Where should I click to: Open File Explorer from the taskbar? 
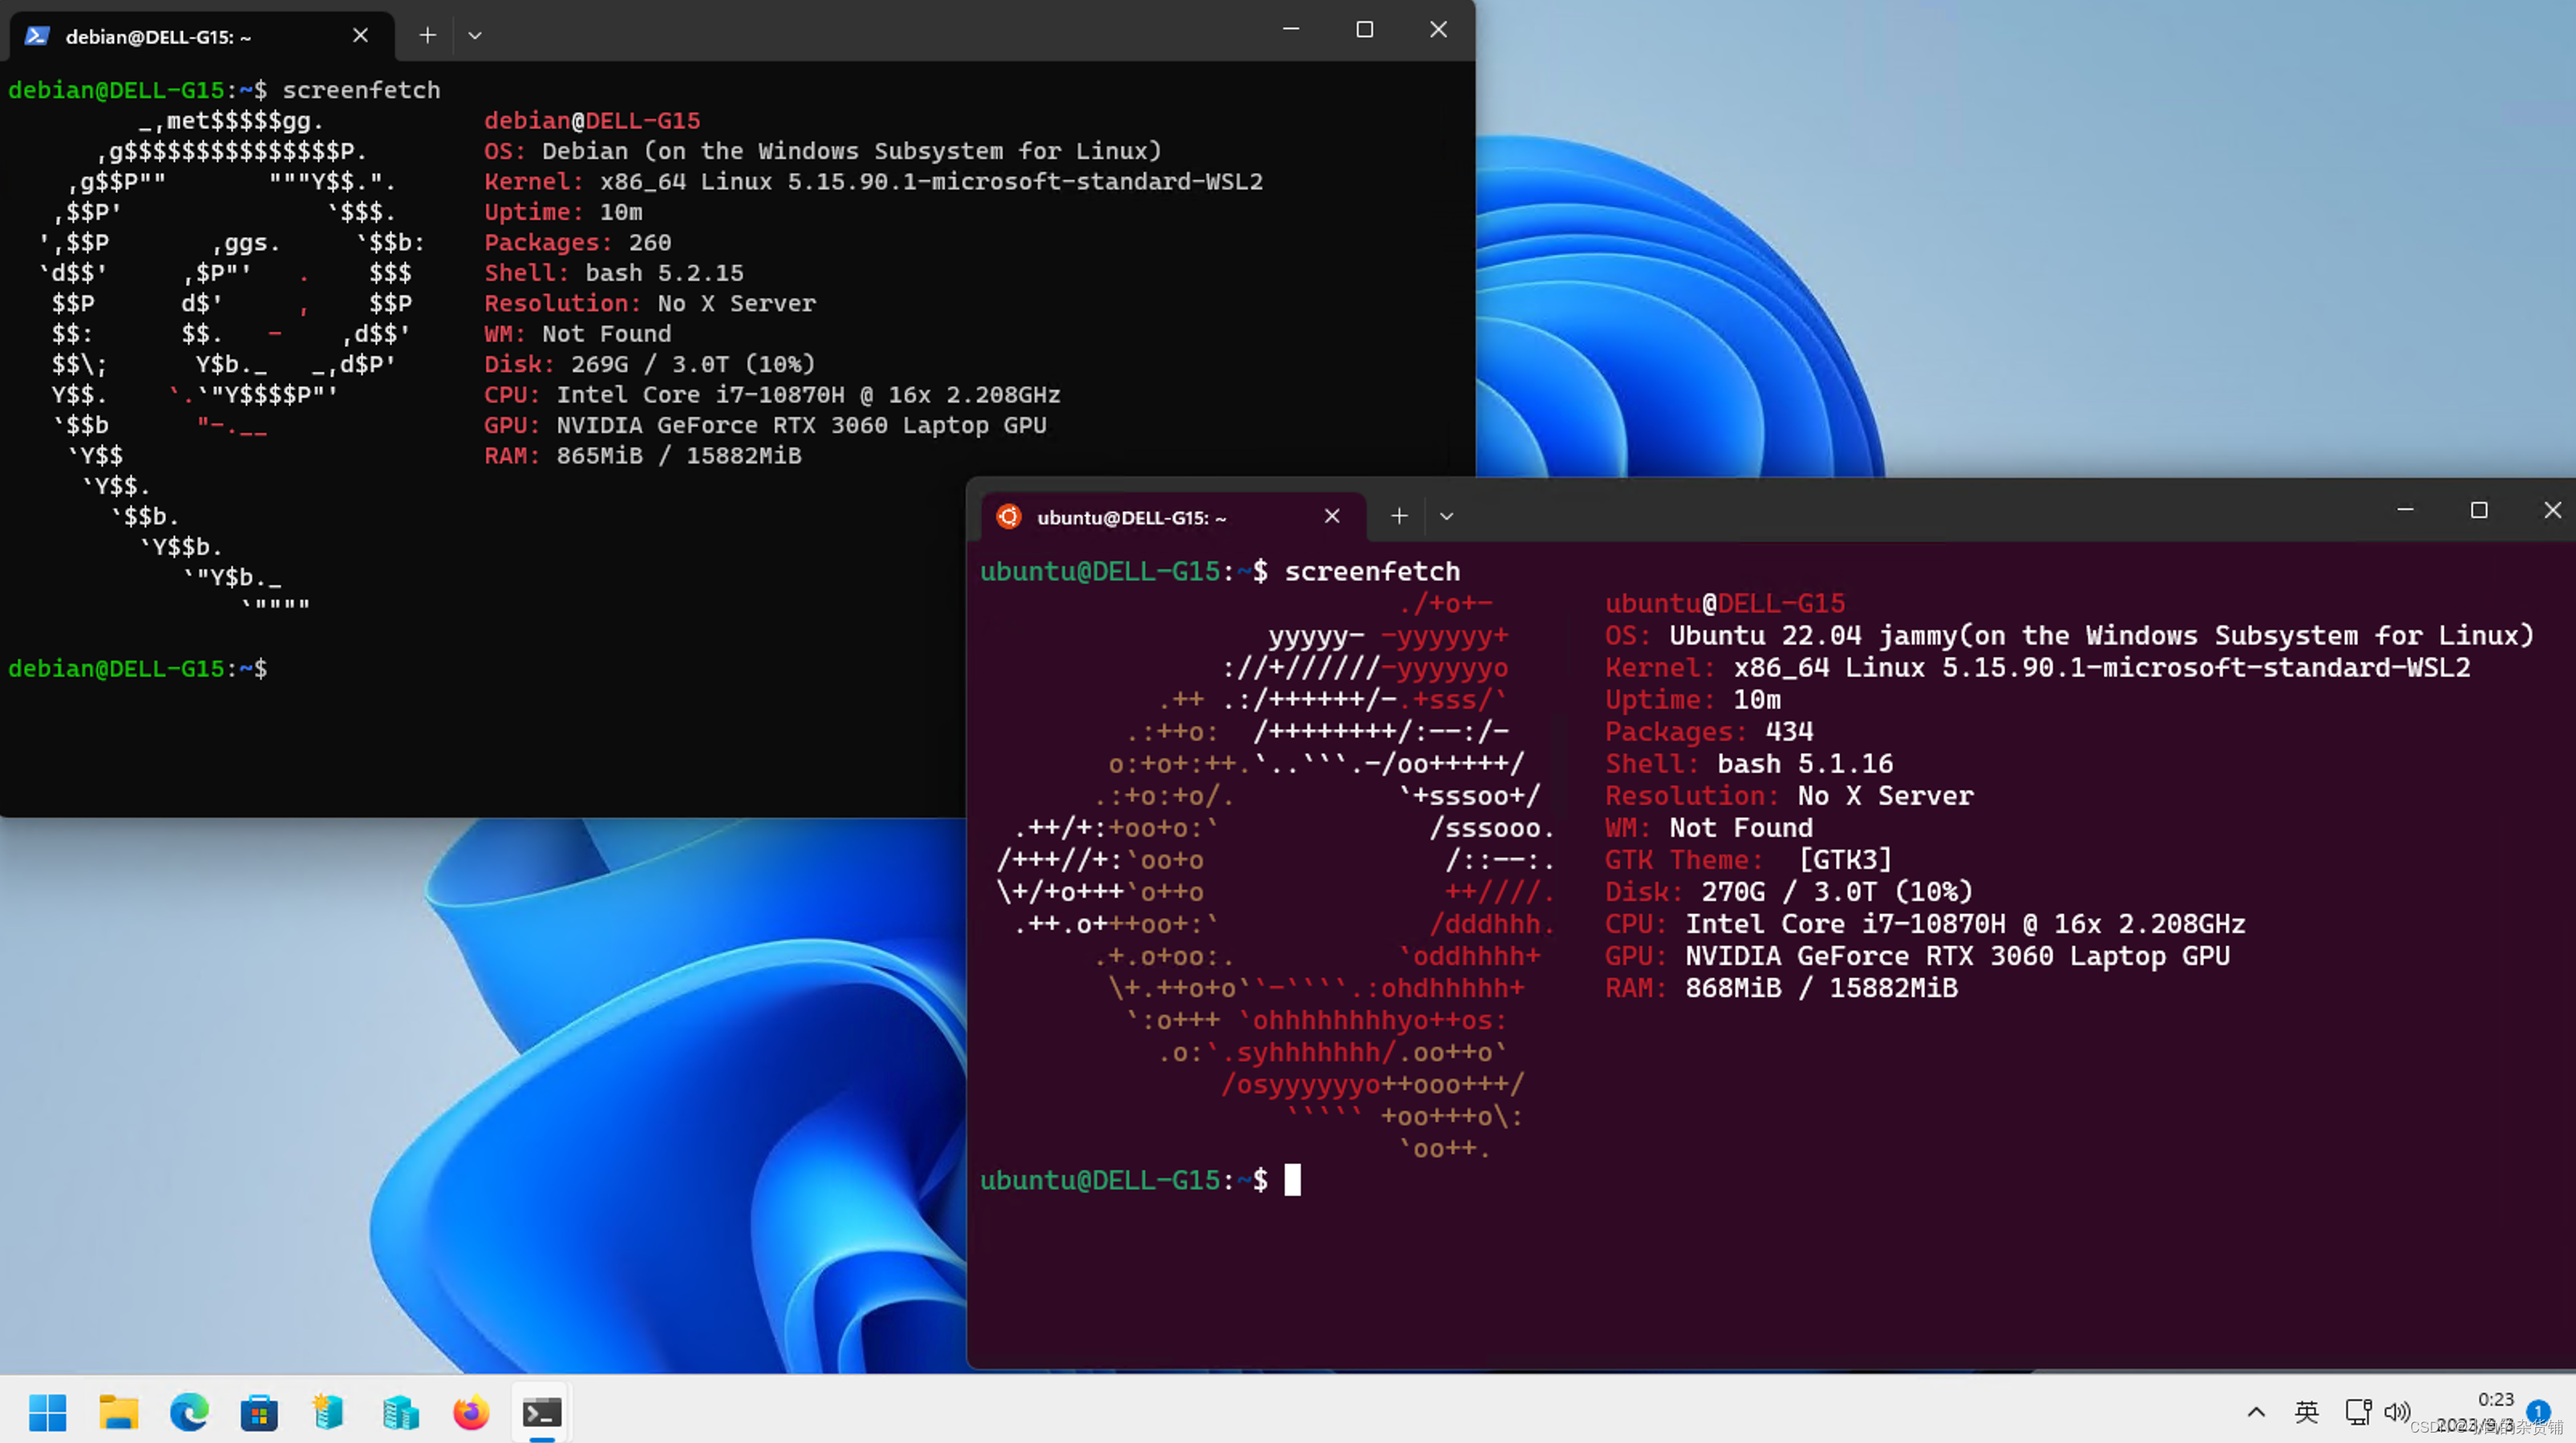click(118, 1412)
